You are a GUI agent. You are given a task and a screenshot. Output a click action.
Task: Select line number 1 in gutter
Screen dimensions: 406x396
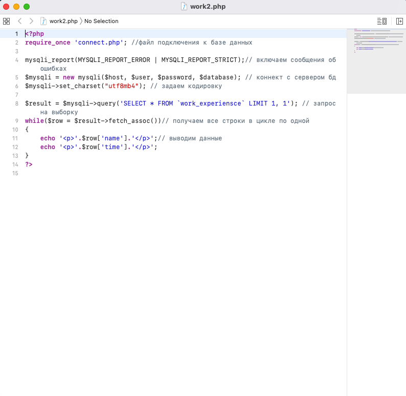(x=16, y=34)
